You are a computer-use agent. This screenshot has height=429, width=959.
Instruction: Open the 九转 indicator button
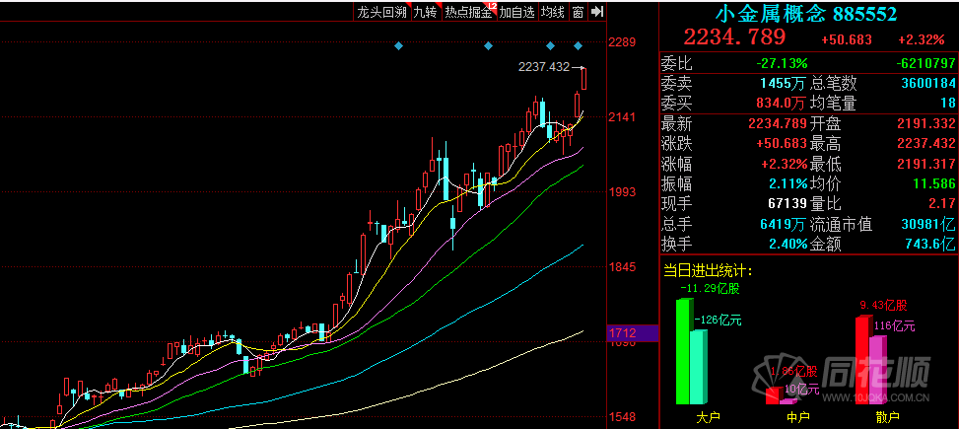[425, 11]
